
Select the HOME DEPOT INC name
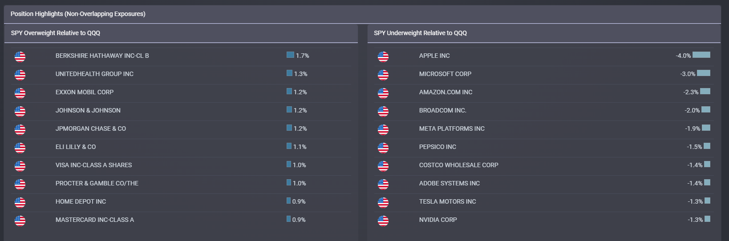coord(81,201)
